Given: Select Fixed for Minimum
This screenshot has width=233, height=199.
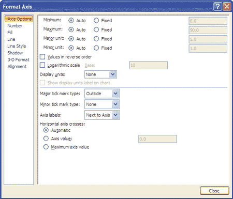Looking at the screenshot, I should [x=96, y=21].
